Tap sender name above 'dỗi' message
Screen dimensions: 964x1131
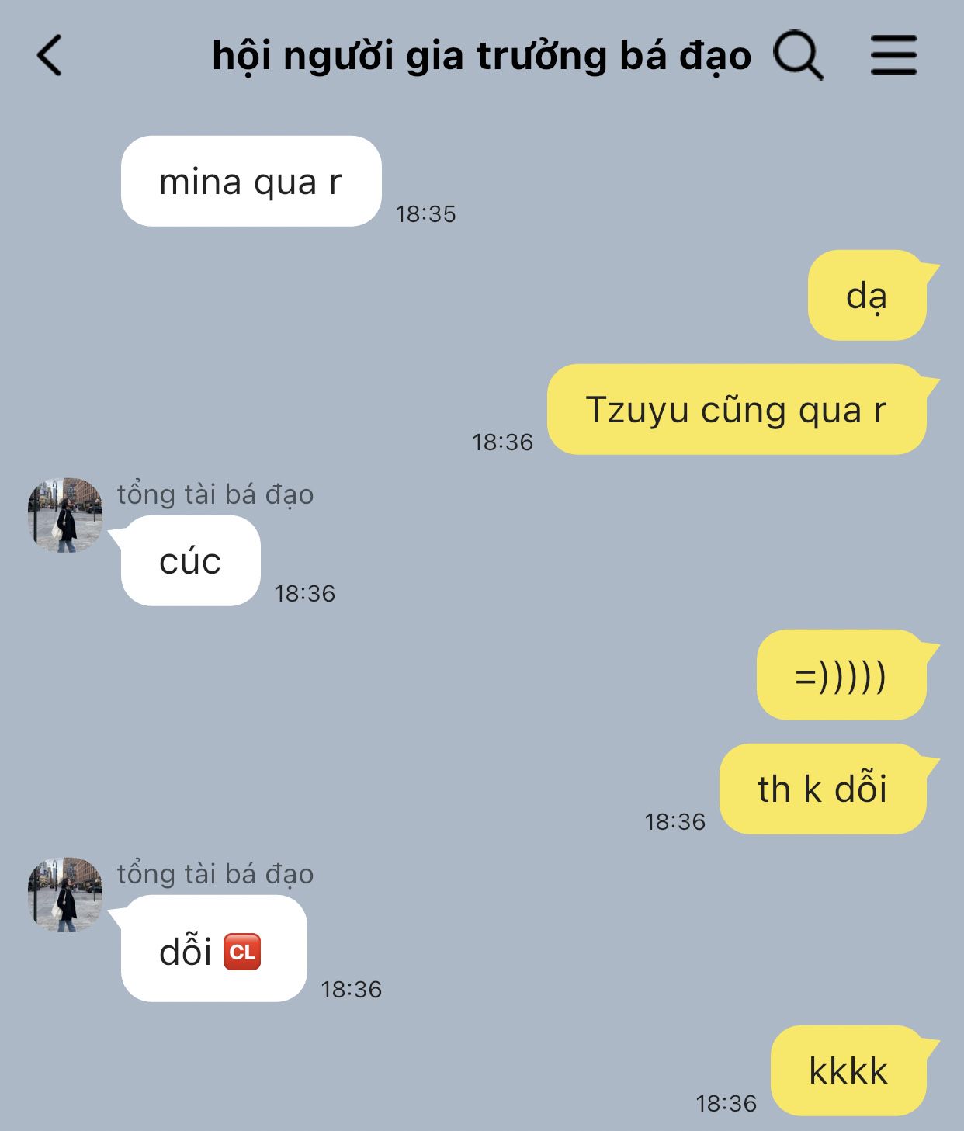[215, 874]
